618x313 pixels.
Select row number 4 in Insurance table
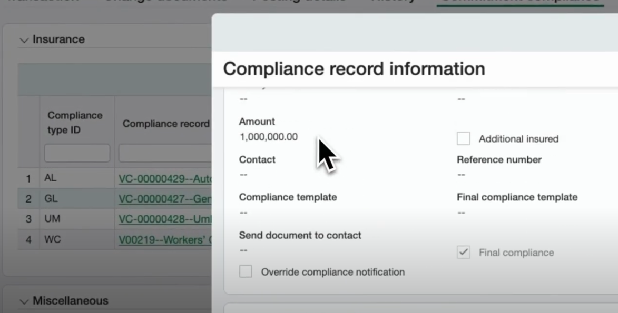(x=28, y=240)
